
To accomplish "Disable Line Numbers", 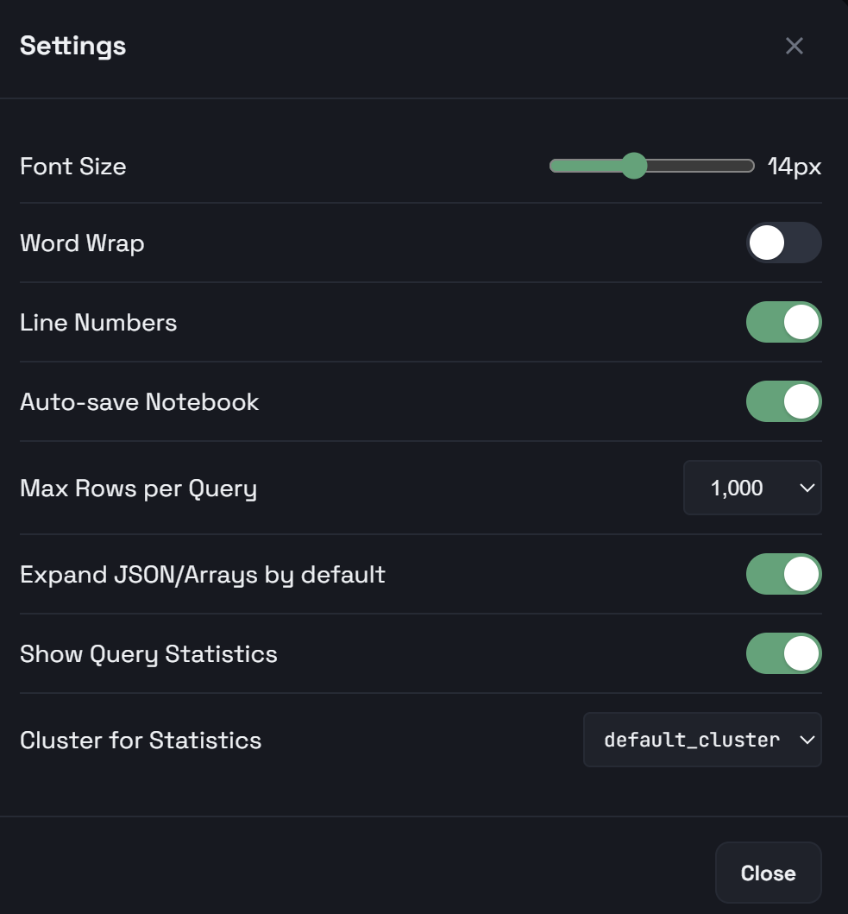I will (x=783, y=322).
